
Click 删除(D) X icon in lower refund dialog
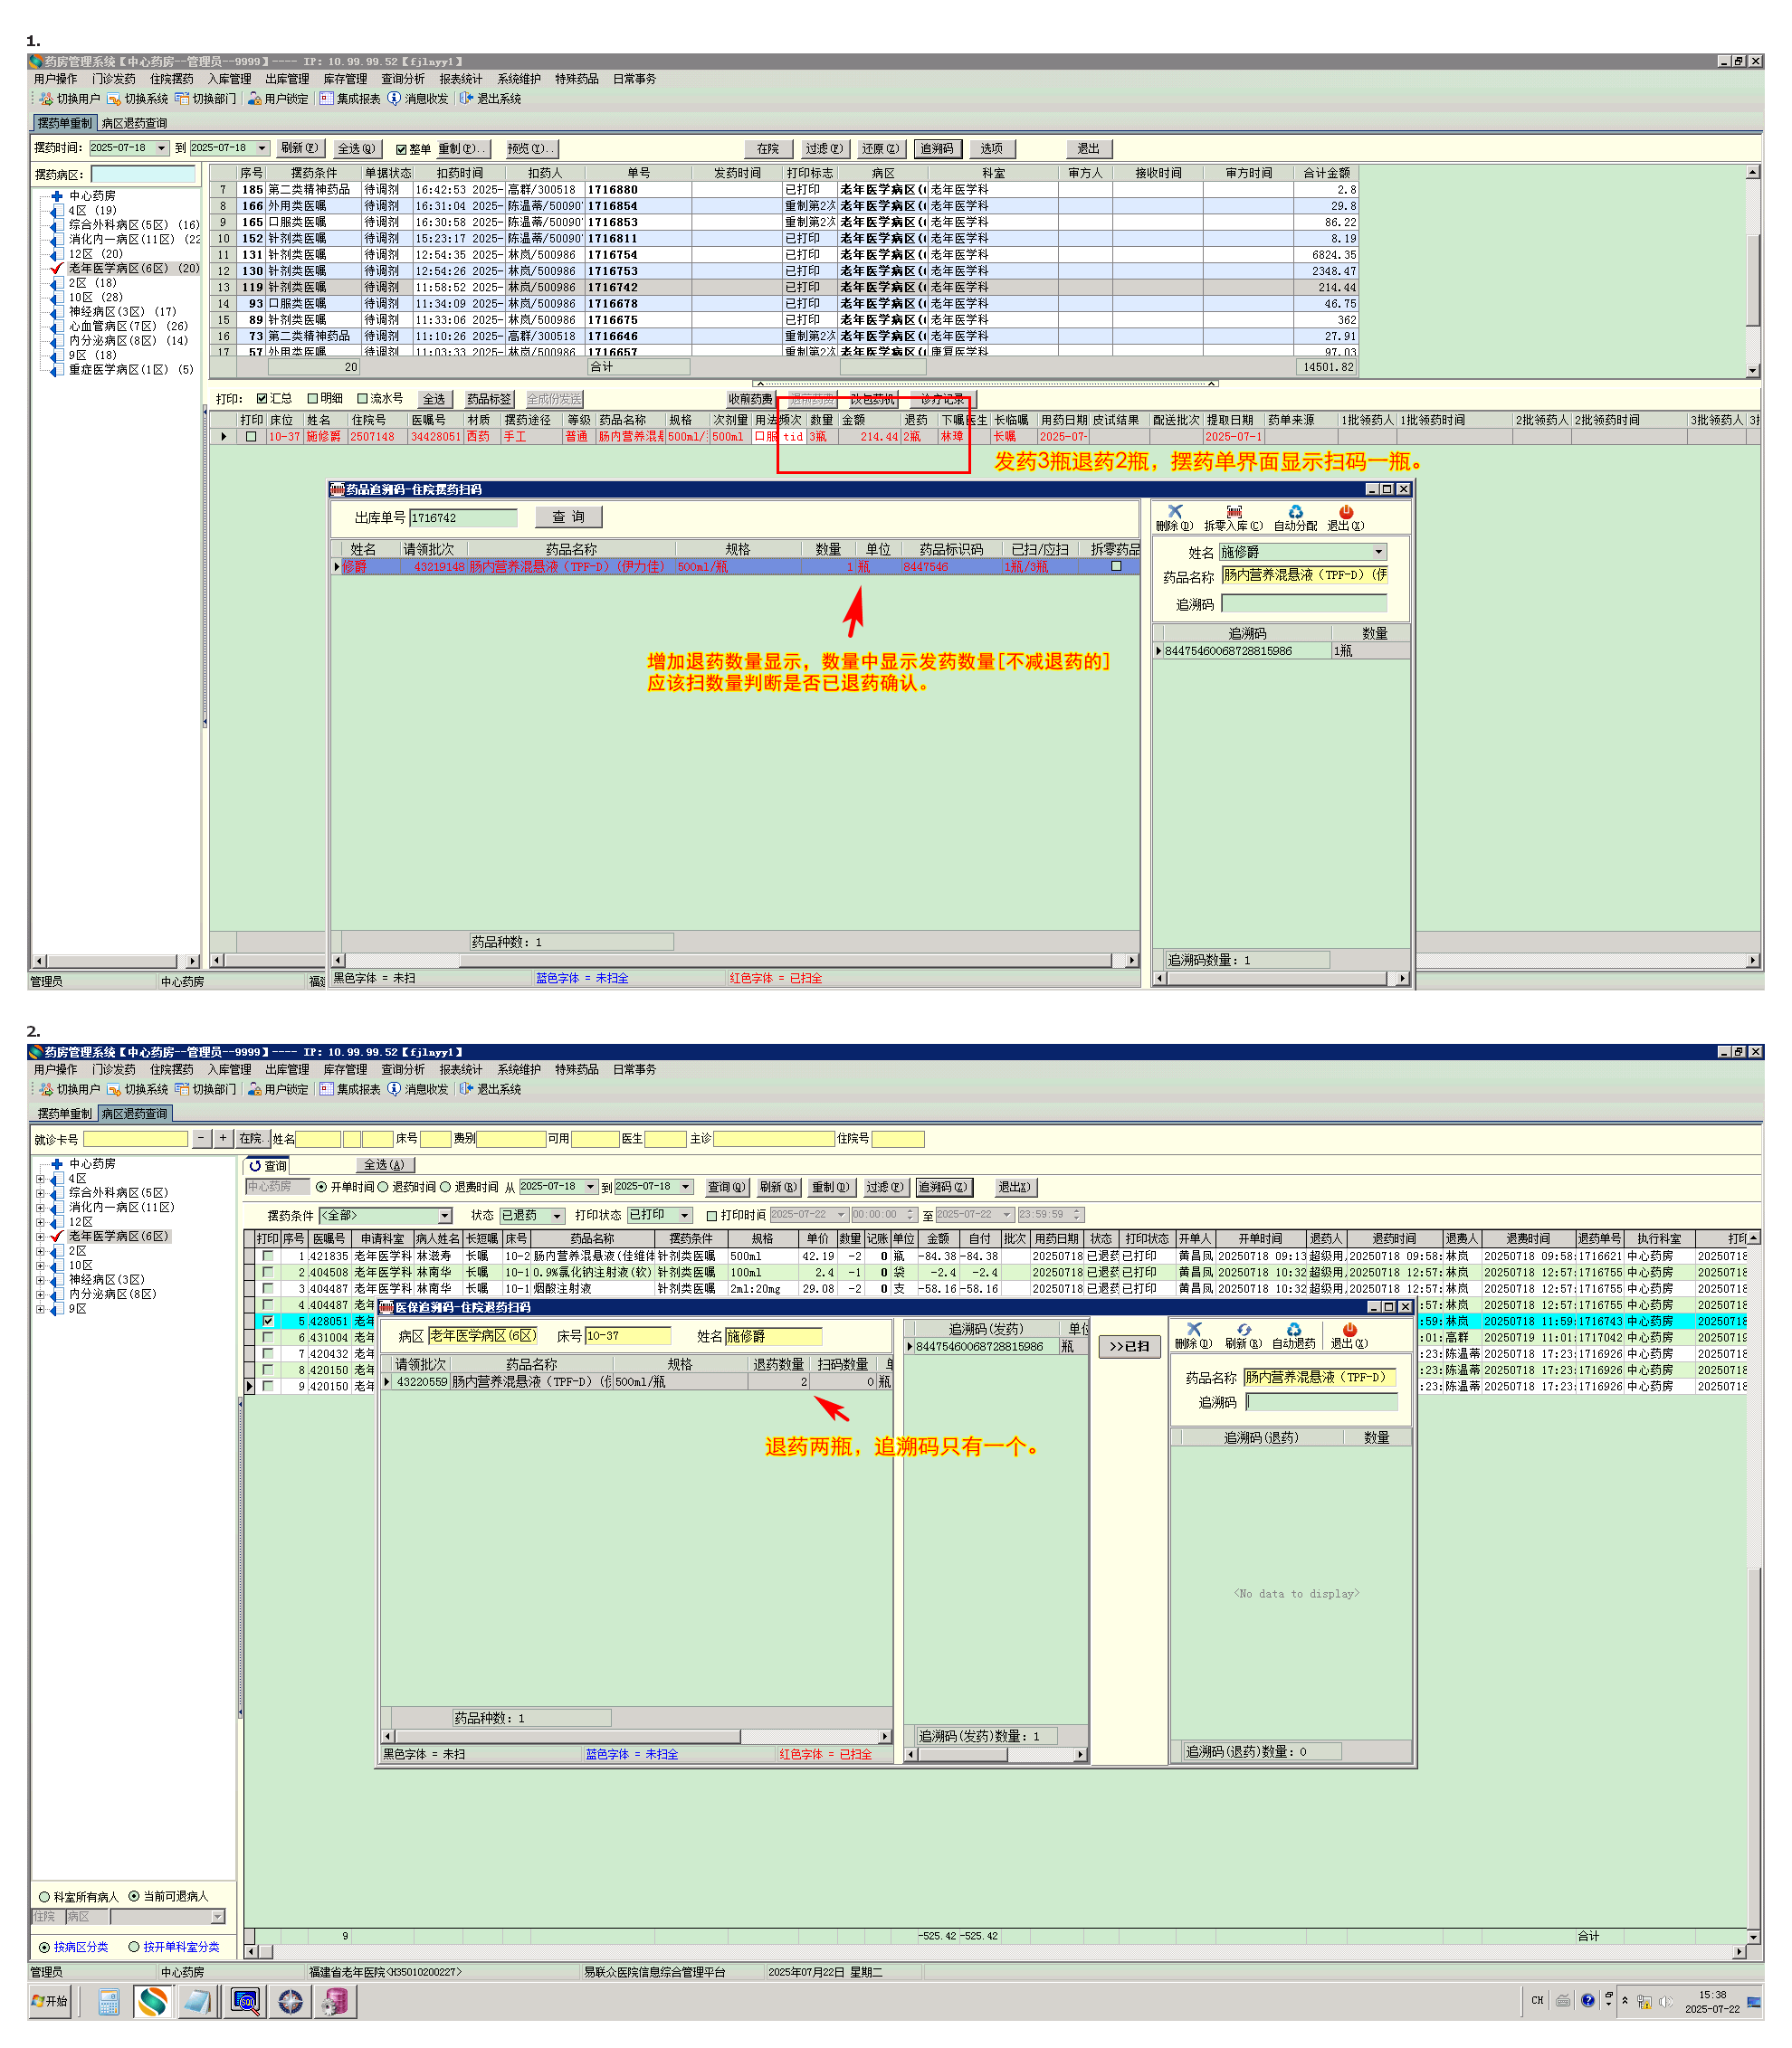coord(1193,1331)
